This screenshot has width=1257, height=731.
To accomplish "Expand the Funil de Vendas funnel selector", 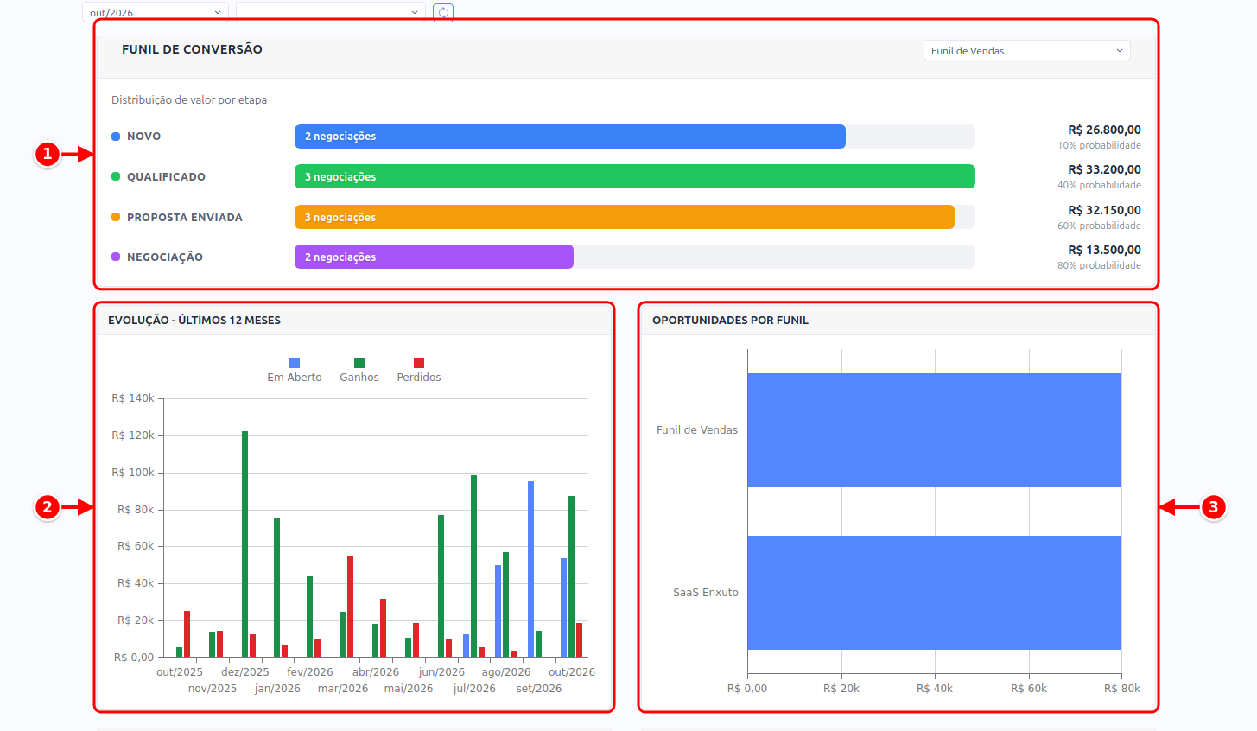I will coord(1026,50).
